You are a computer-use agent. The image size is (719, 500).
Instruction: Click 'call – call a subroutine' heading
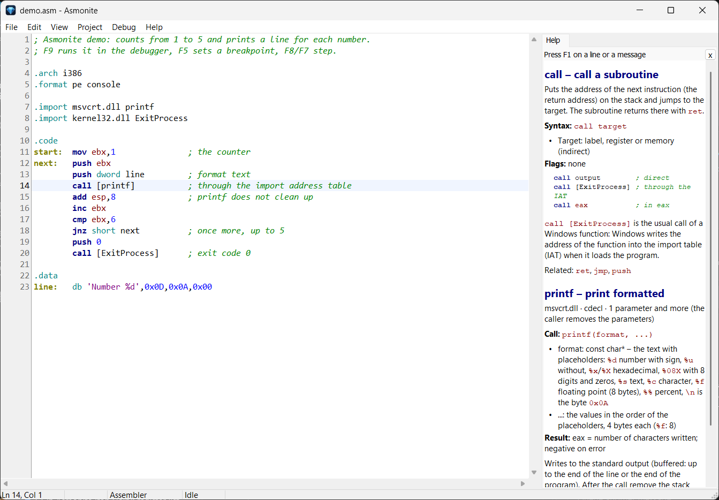point(601,75)
